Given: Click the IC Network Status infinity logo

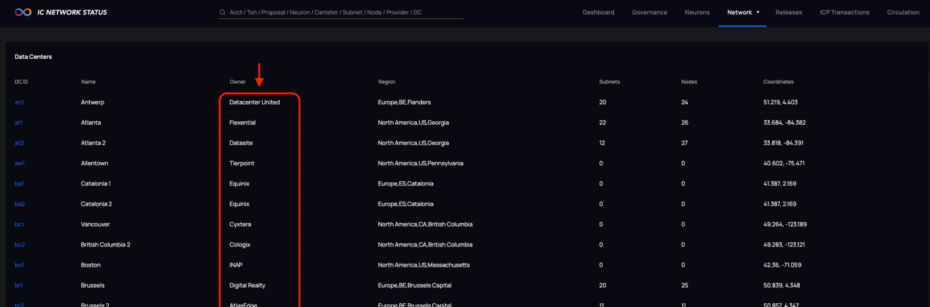Looking at the screenshot, I should click(23, 12).
